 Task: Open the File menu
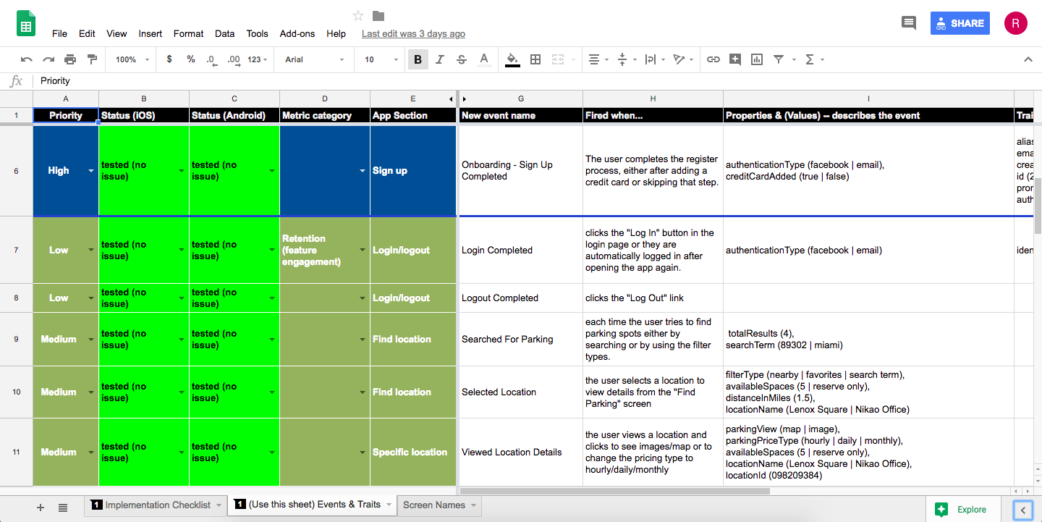pos(59,33)
